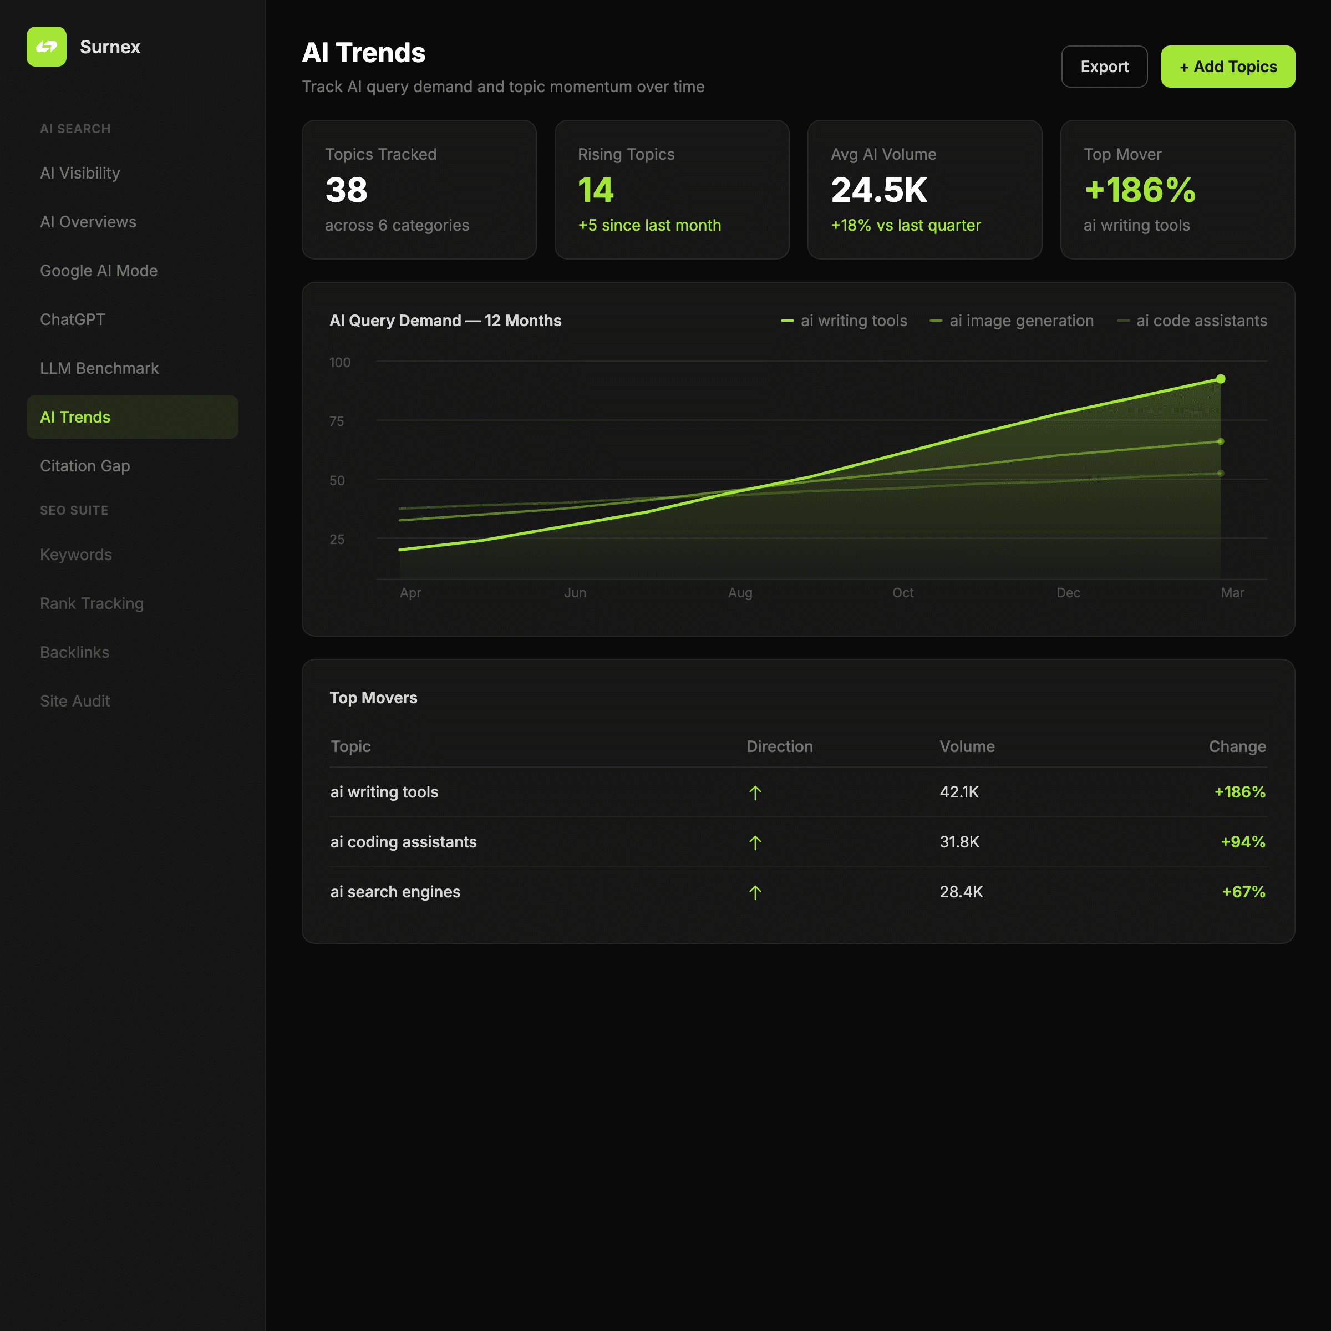Click the Add Topics button

pyautogui.click(x=1227, y=67)
